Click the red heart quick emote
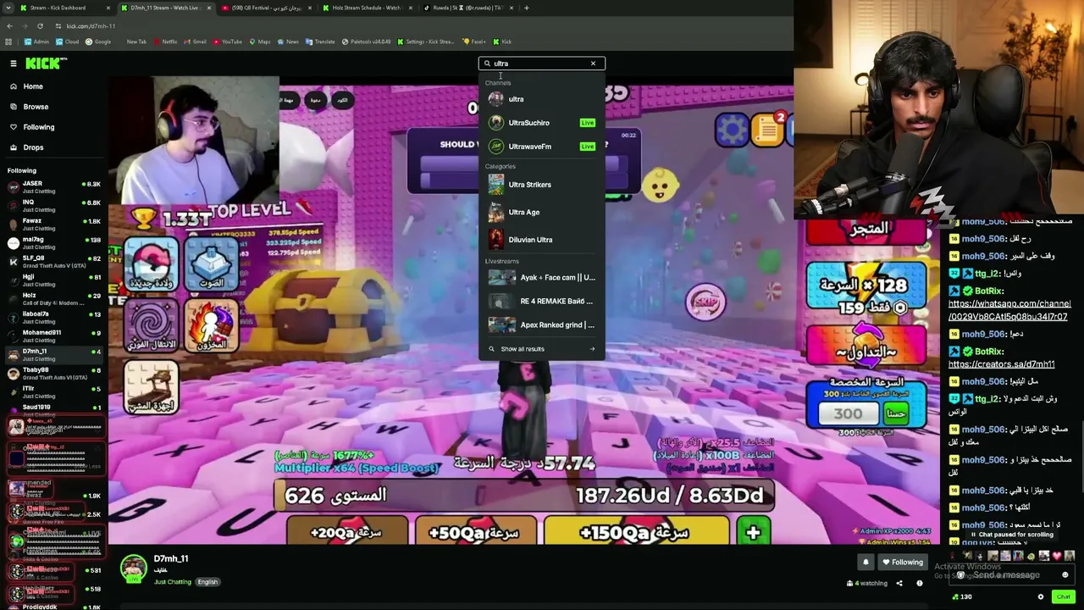 tap(1056, 557)
